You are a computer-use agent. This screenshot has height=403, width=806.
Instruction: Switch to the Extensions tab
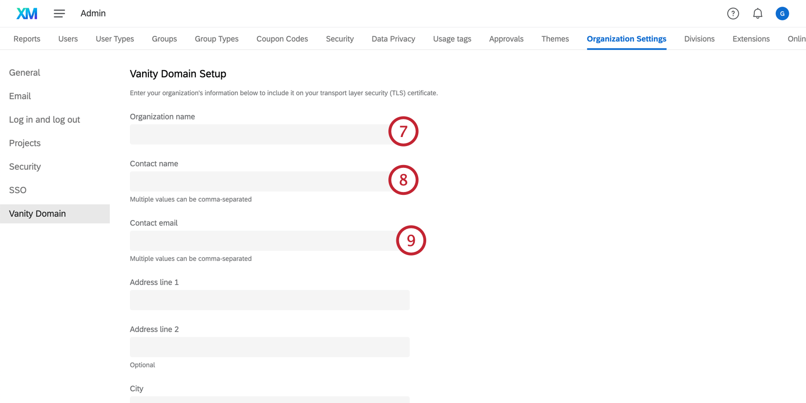tap(751, 39)
